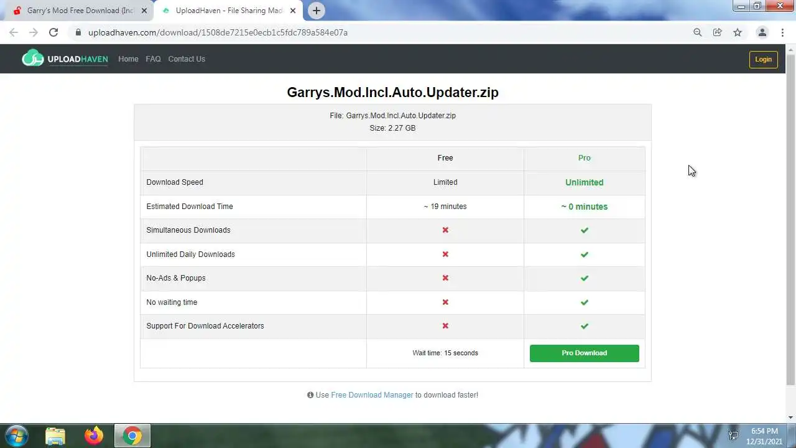Open the Chrome three-dot menu
The width and height of the screenshot is (796, 448).
coord(782,32)
